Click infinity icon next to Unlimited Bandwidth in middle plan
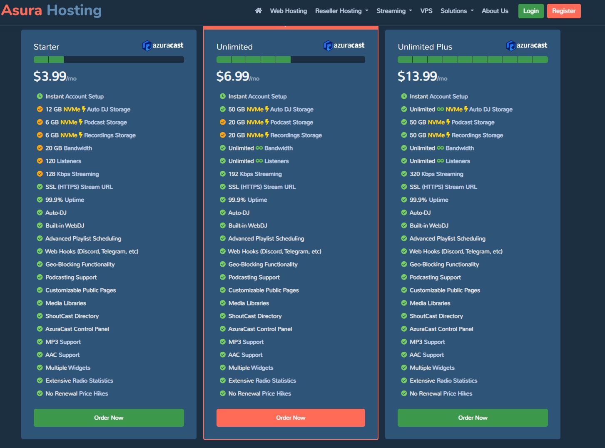 259,148
